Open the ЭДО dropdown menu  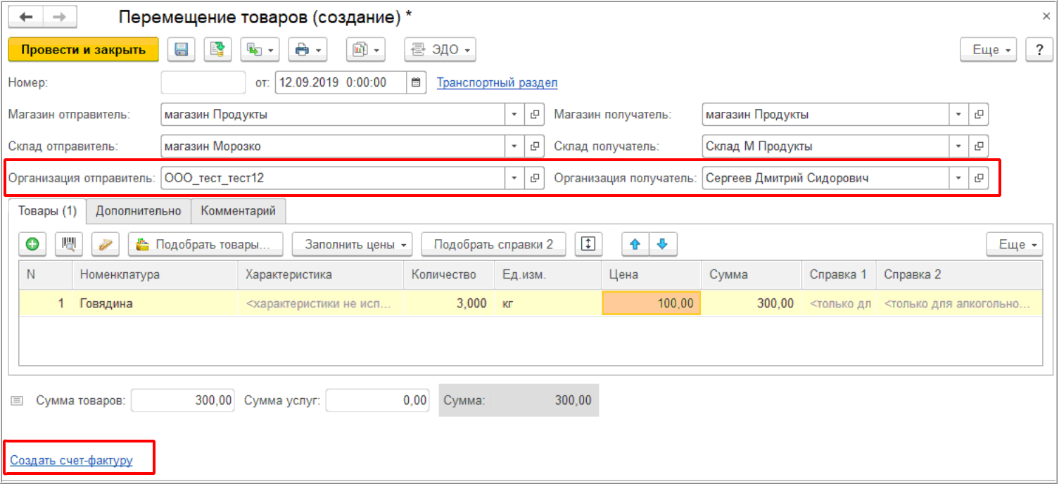pos(440,50)
